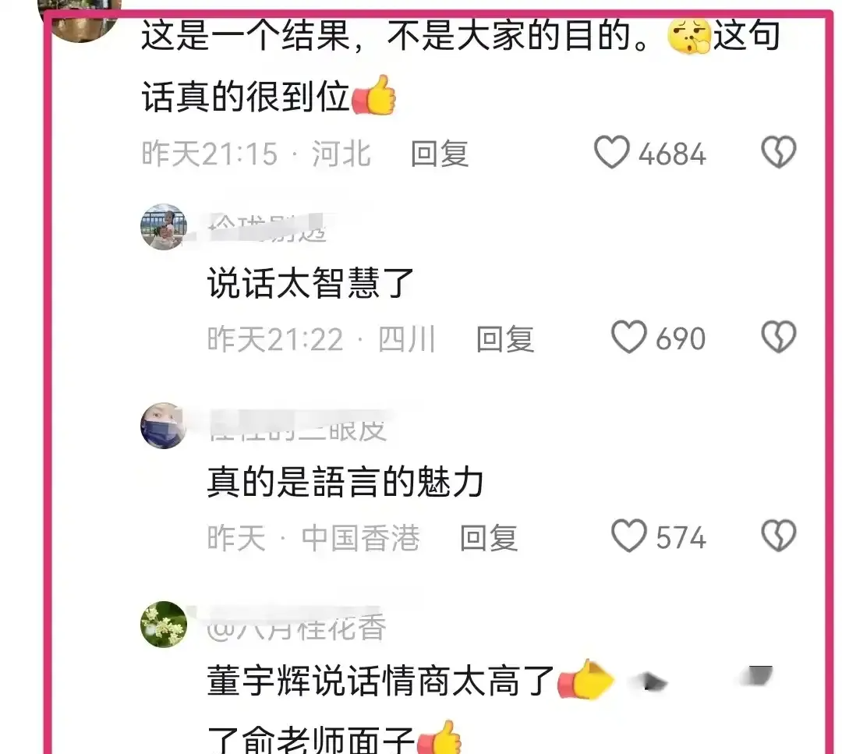
Task: Reply to the 中国香港 comment
Action: [x=489, y=537]
